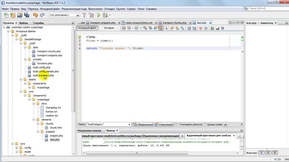Collapse the includes folder
The image size is (289, 162).
point(25,59)
